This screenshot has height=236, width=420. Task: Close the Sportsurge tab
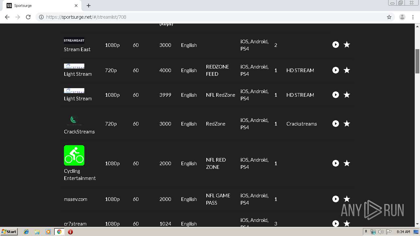pyautogui.click(x=76, y=6)
